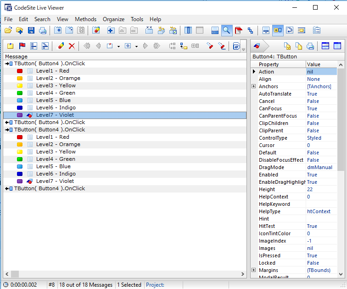Toggle the highlighted magnifier inspector button
The width and height of the screenshot is (347, 289).
pyautogui.click(x=227, y=30)
